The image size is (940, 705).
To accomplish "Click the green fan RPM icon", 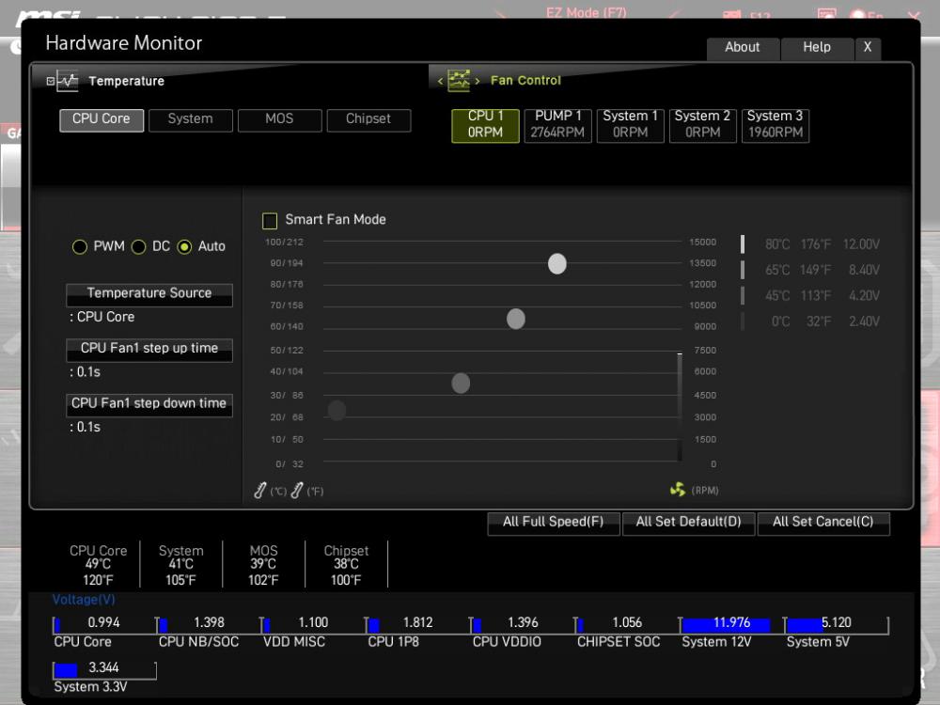I will [678, 490].
